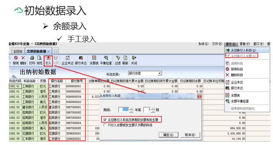Open the 文件(F) menu
273x145 pixels.
pos(217,44)
